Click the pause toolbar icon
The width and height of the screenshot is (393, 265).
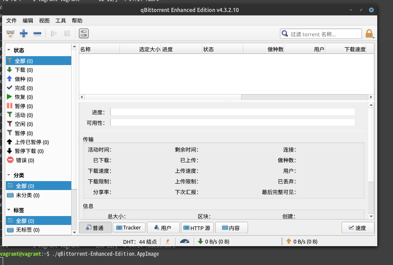pos(67,33)
